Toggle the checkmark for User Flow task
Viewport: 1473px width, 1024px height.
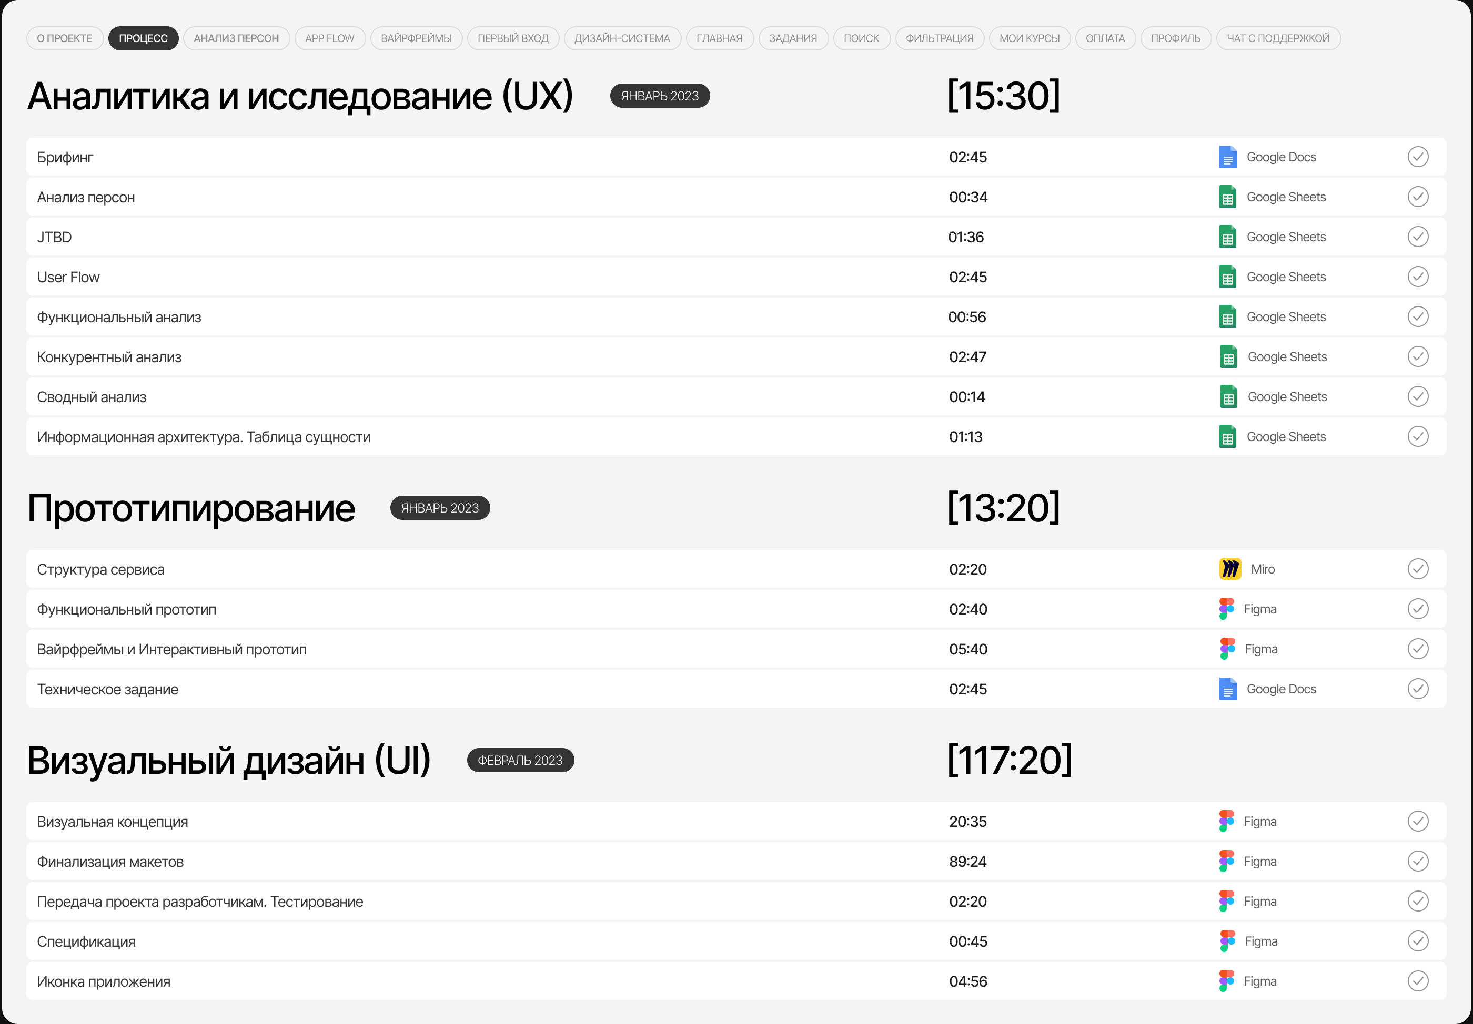pyautogui.click(x=1417, y=277)
